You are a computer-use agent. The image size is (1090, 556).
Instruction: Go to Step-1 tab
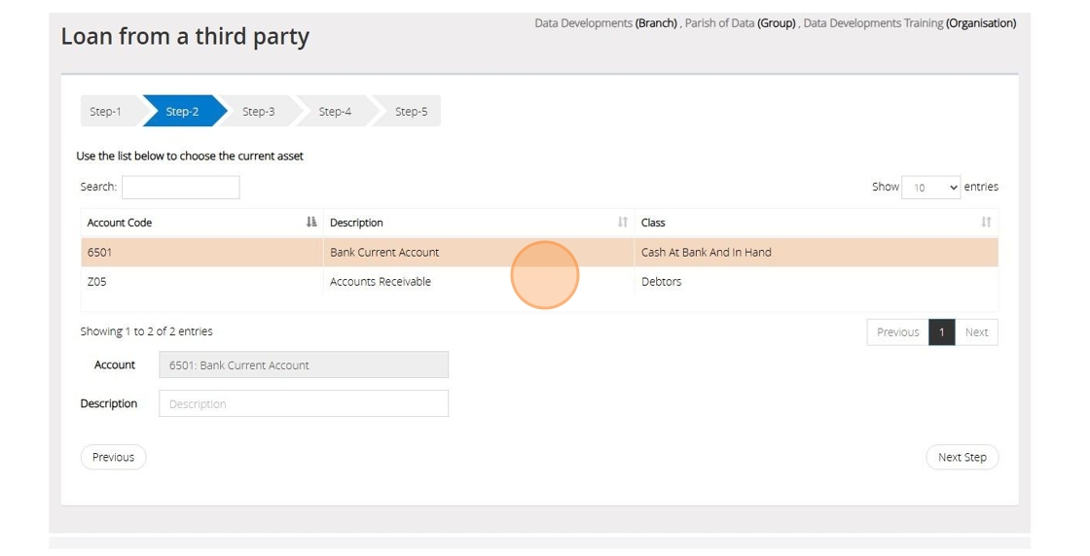click(105, 112)
